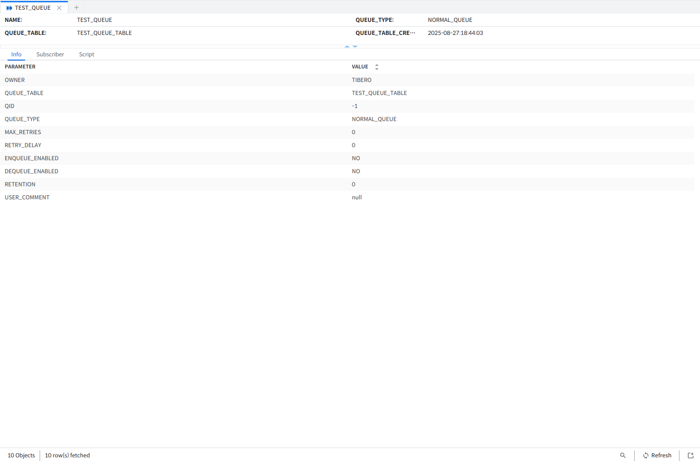Switch to the Subscriber tab

pos(50,54)
